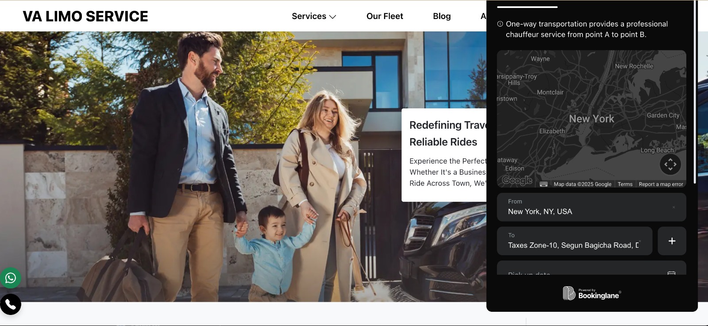Clear the From location field
This screenshot has height=326, width=708.
tap(674, 207)
